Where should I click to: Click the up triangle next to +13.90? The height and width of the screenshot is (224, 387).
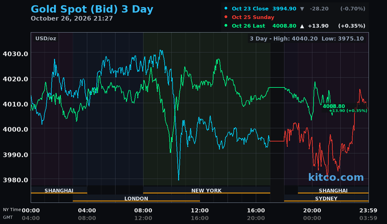[302, 26]
